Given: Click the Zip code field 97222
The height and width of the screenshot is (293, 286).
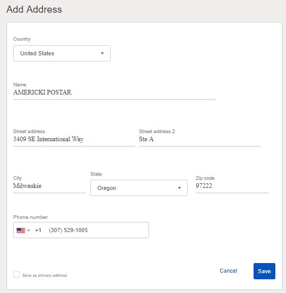Looking at the screenshot, I should click(x=232, y=186).
